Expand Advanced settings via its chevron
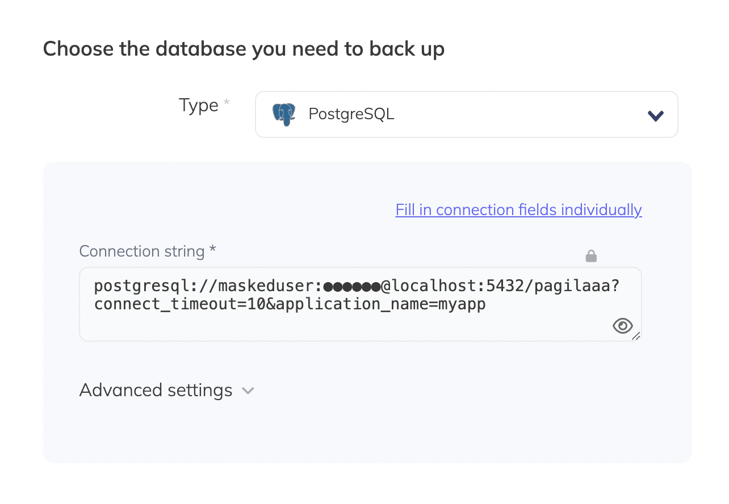729x504 pixels. [248, 390]
